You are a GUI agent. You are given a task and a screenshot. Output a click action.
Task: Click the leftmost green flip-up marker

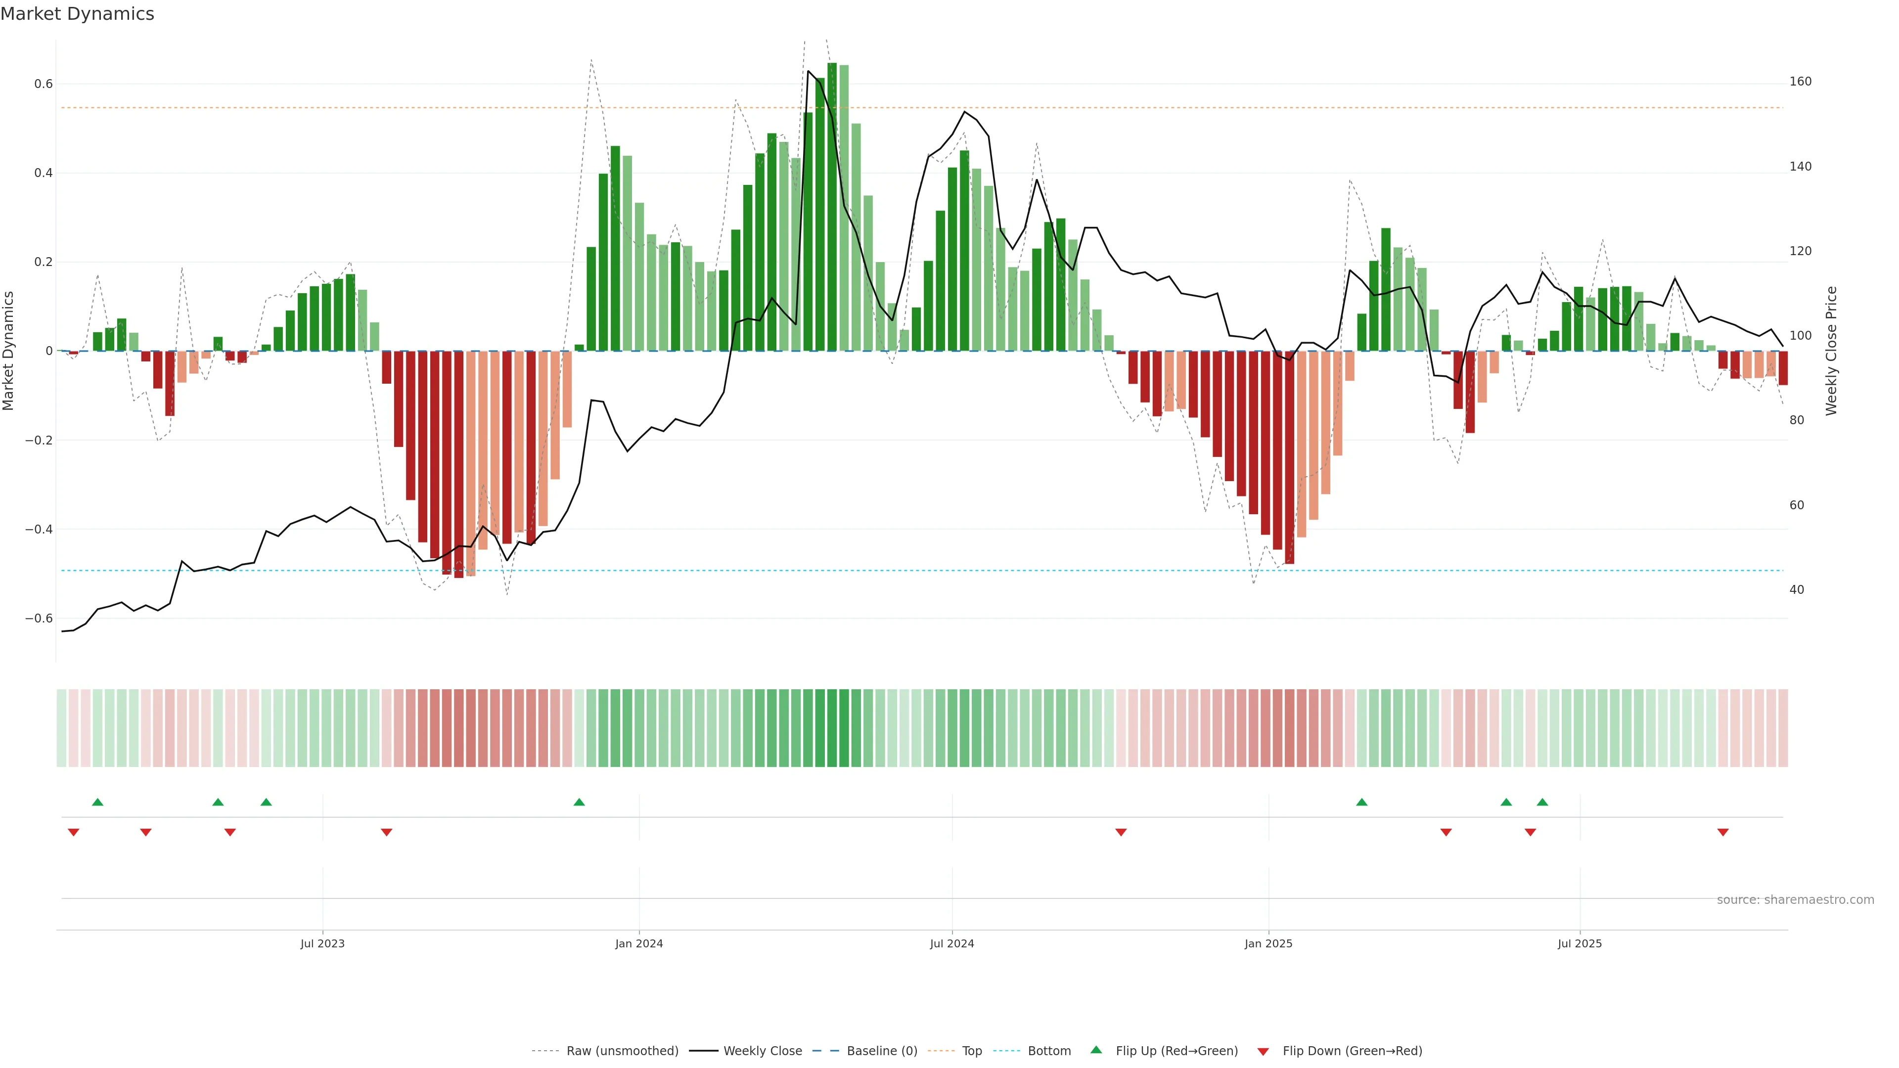tap(97, 802)
